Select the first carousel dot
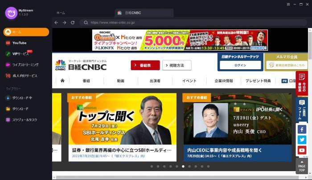Viewport: 312px width, 180px height. [x=152, y=166]
